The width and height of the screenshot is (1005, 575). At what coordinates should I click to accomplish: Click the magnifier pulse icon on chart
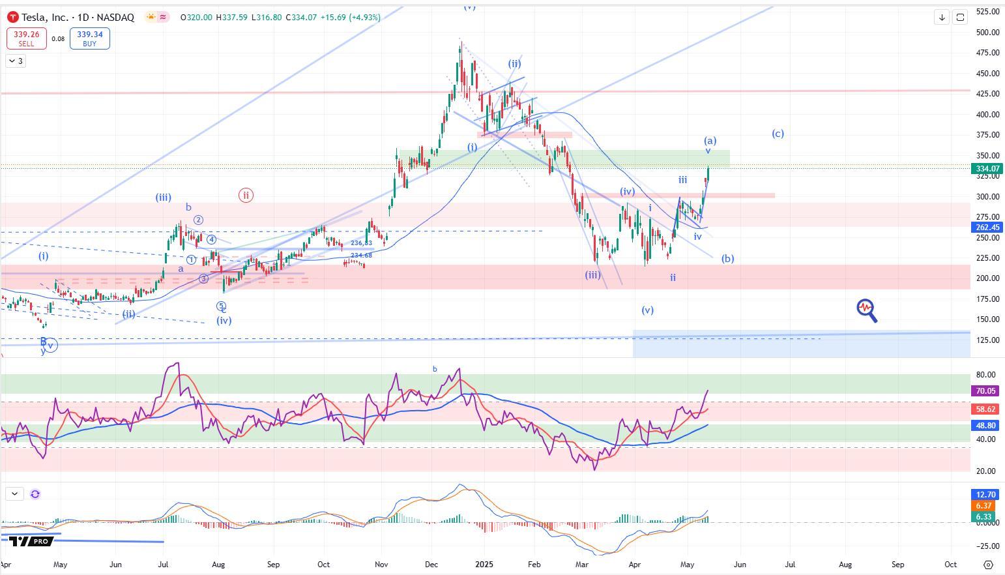pos(867,310)
